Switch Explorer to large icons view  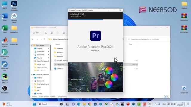(168, 97)
